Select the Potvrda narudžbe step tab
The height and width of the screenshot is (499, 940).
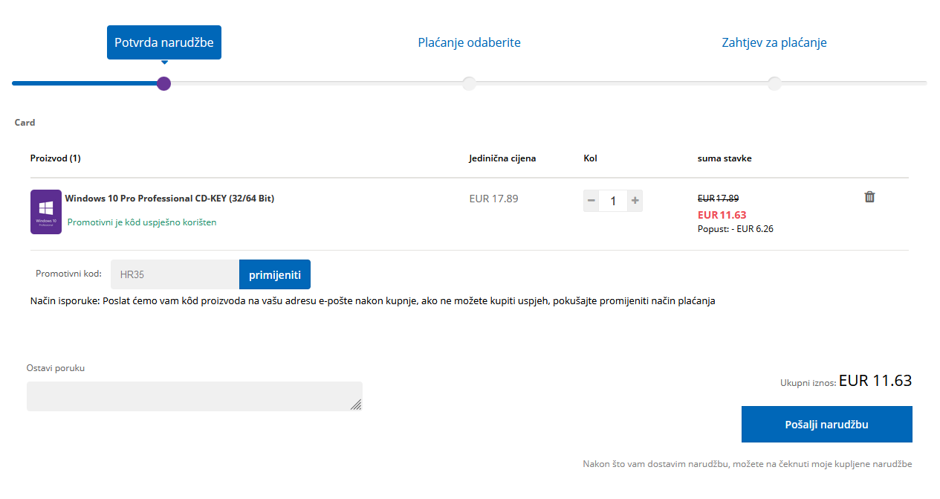[x=164, y=42]
